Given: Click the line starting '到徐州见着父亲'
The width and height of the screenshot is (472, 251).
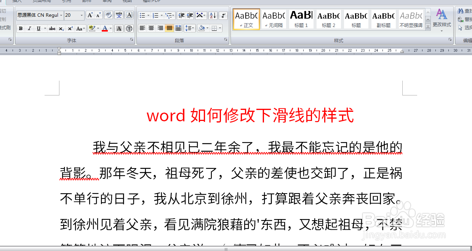Looking at the screenshot, I should [232, 224].
